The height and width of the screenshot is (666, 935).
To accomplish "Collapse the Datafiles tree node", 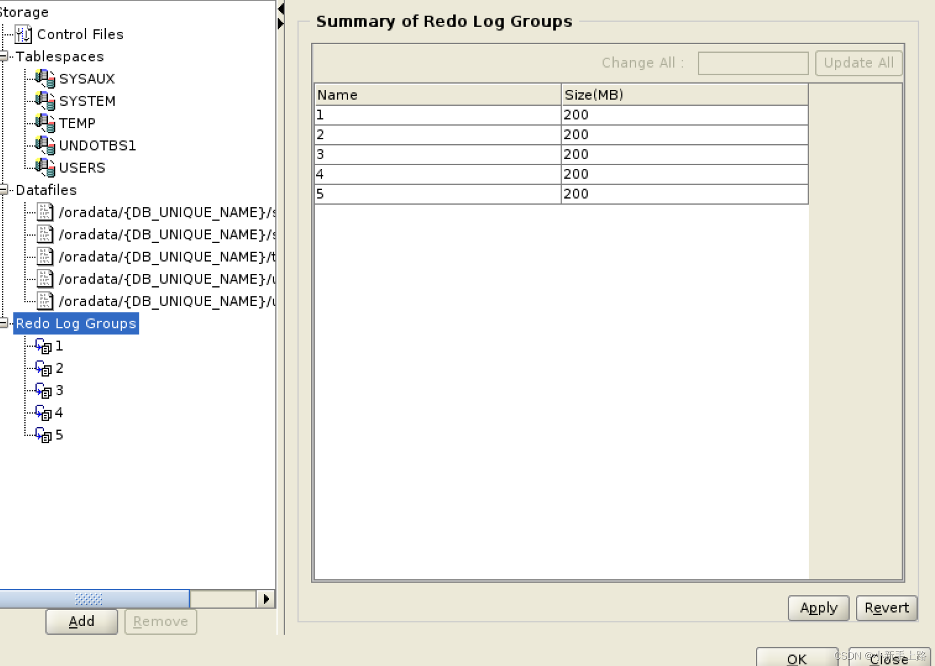I will pos(4,189).
